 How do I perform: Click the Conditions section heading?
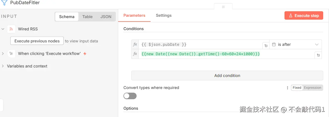pyautogui.click(x=134, y=29)
